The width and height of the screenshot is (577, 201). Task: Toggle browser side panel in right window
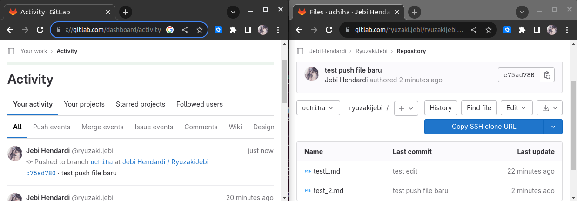(537, 30)
